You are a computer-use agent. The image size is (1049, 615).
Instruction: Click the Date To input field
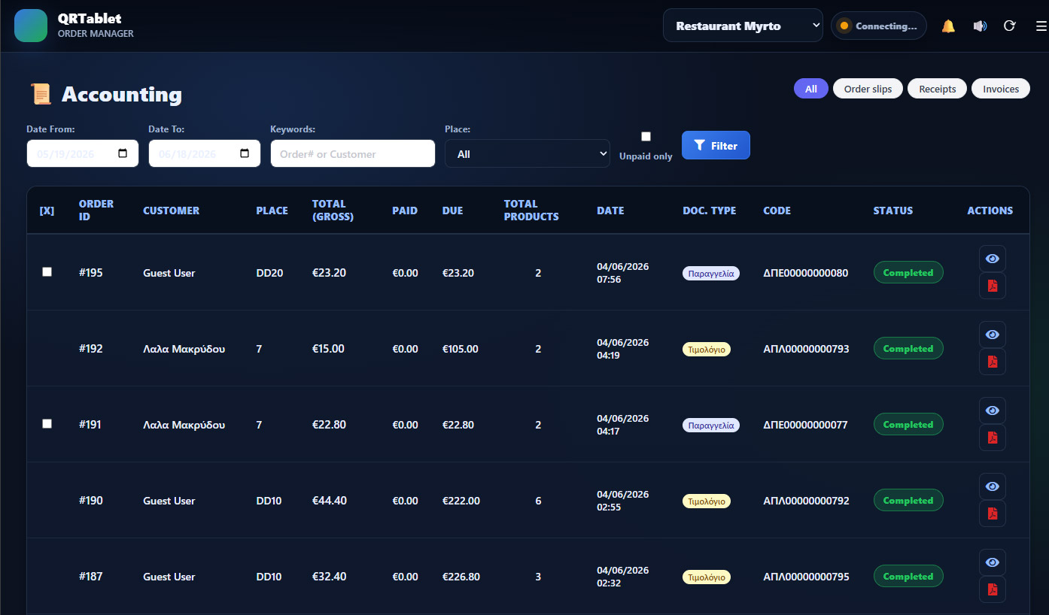pyautogui.click(x=205, y=153)
